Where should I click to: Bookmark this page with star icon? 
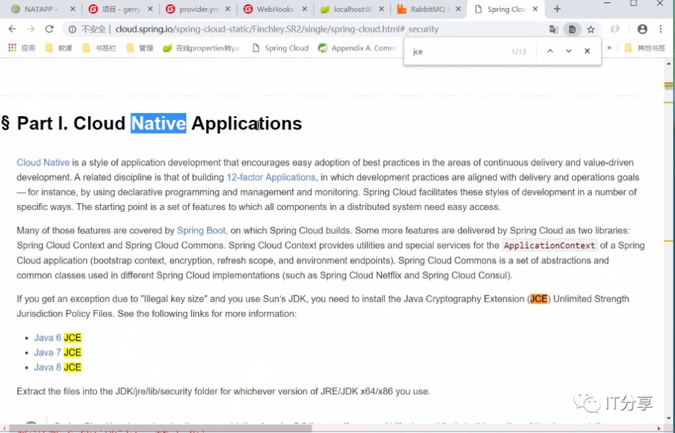pyautogui.click(x=591, y=29)
